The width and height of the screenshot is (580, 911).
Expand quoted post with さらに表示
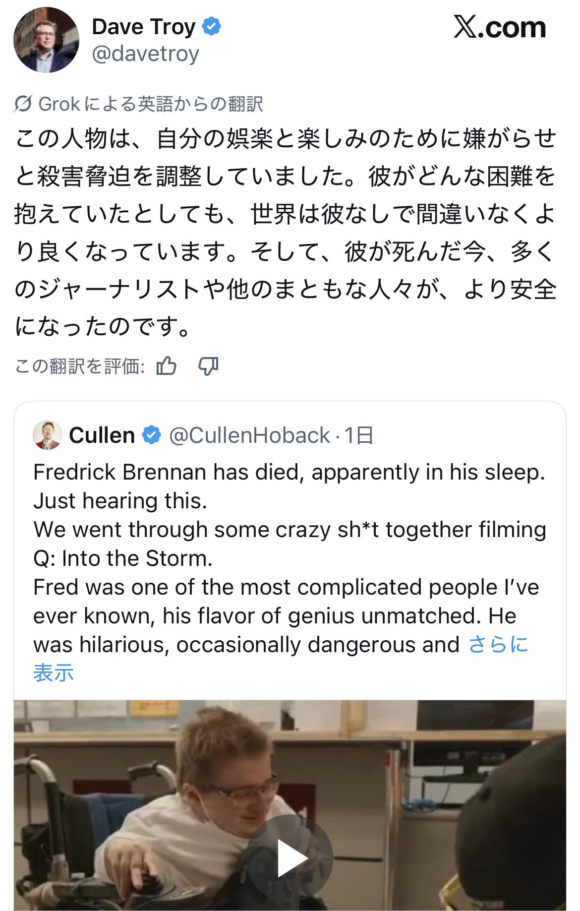click(x=498, y=645)
